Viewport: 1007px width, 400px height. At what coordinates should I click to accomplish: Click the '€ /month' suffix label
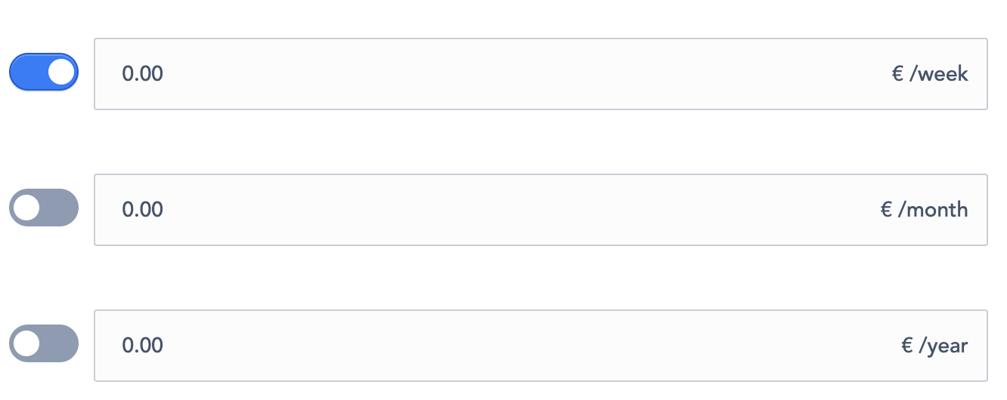coord(924,210)
